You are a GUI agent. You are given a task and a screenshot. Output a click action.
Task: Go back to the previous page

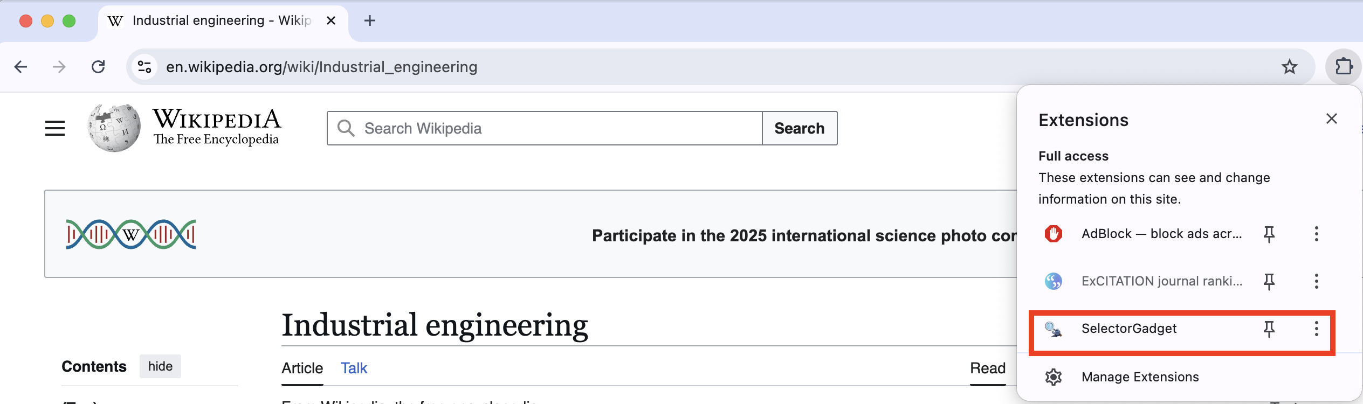tap(21, 67)
